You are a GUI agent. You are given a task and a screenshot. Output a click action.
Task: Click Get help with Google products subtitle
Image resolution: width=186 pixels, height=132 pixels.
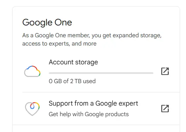89,114
